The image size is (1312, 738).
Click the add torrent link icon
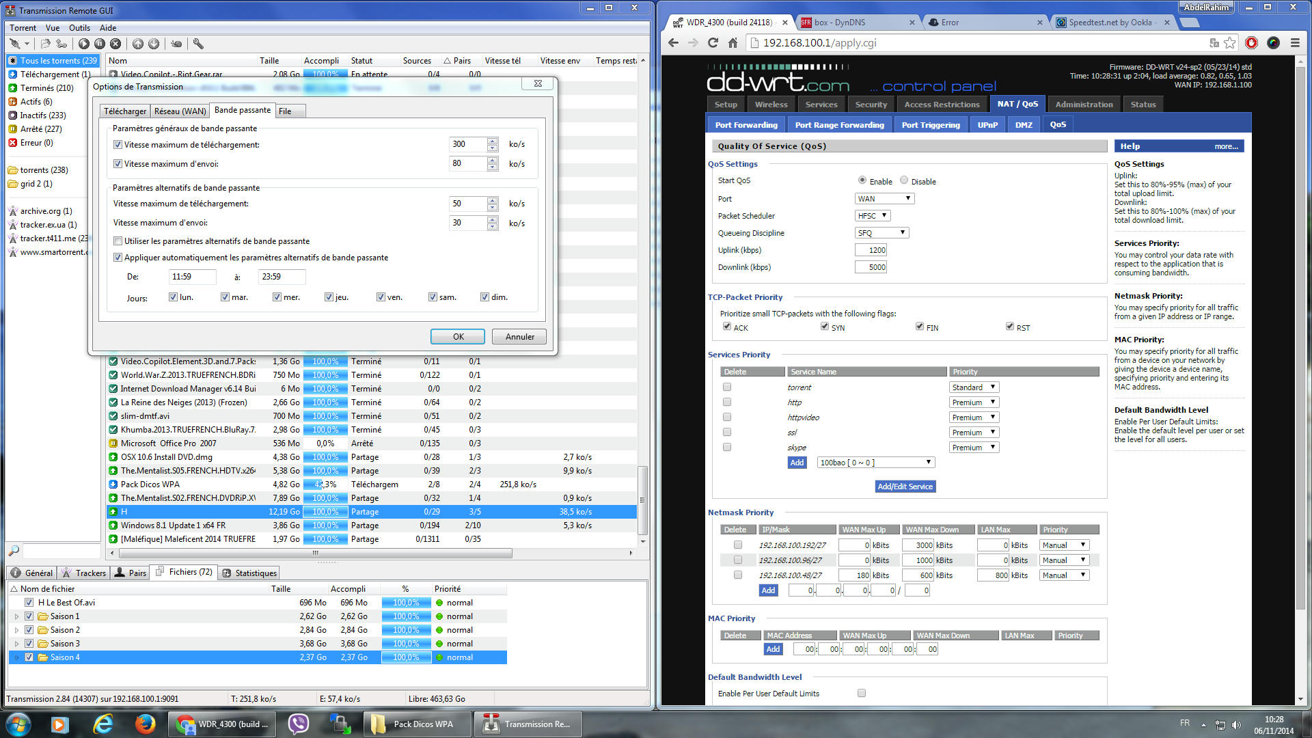[x=61, y=44]
